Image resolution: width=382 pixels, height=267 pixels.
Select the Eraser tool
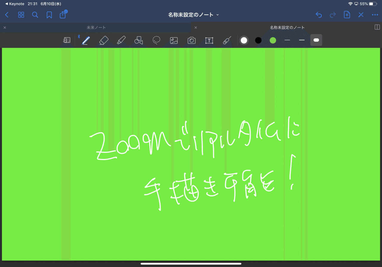tap(104, 40)
